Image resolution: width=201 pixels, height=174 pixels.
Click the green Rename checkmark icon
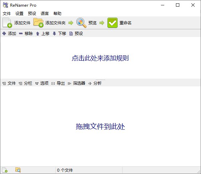point(113,23)
